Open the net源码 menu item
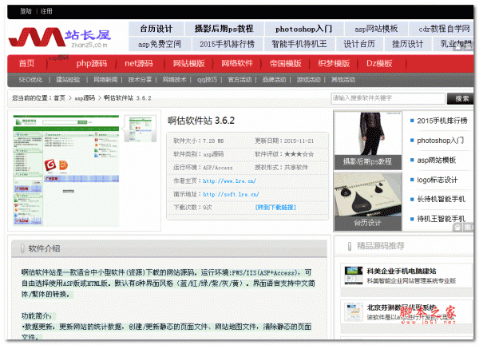 click(138, 64)
